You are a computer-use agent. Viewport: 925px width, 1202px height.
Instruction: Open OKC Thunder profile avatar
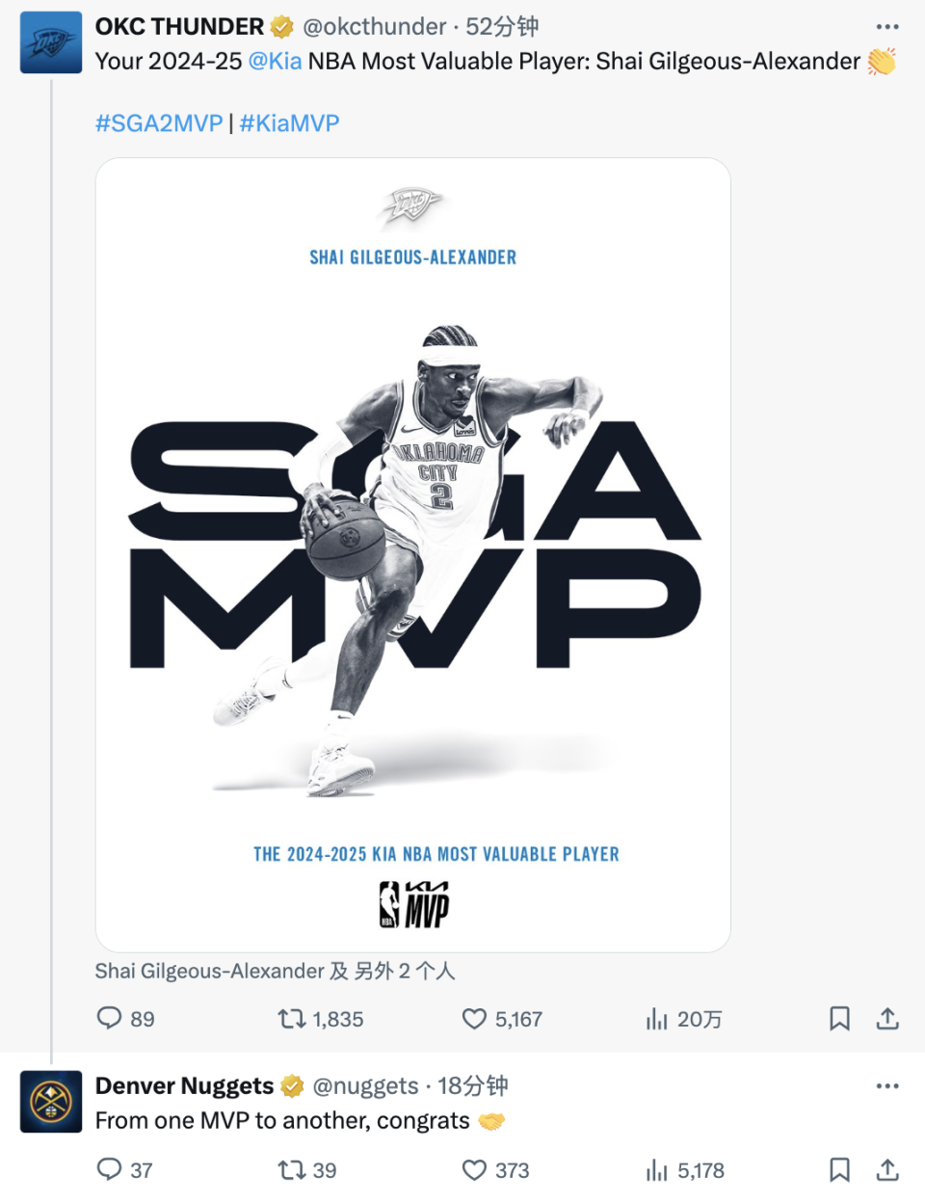click(51, 42)
